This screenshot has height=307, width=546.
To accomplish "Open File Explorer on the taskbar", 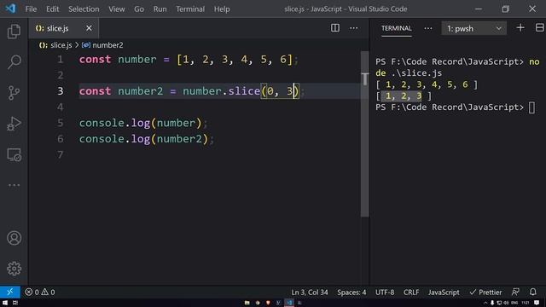I will [247, 303].
